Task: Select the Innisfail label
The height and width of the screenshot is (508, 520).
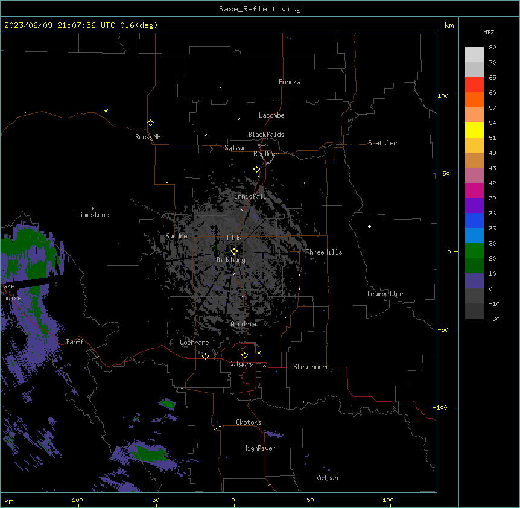Action: (x=250, y=197)
